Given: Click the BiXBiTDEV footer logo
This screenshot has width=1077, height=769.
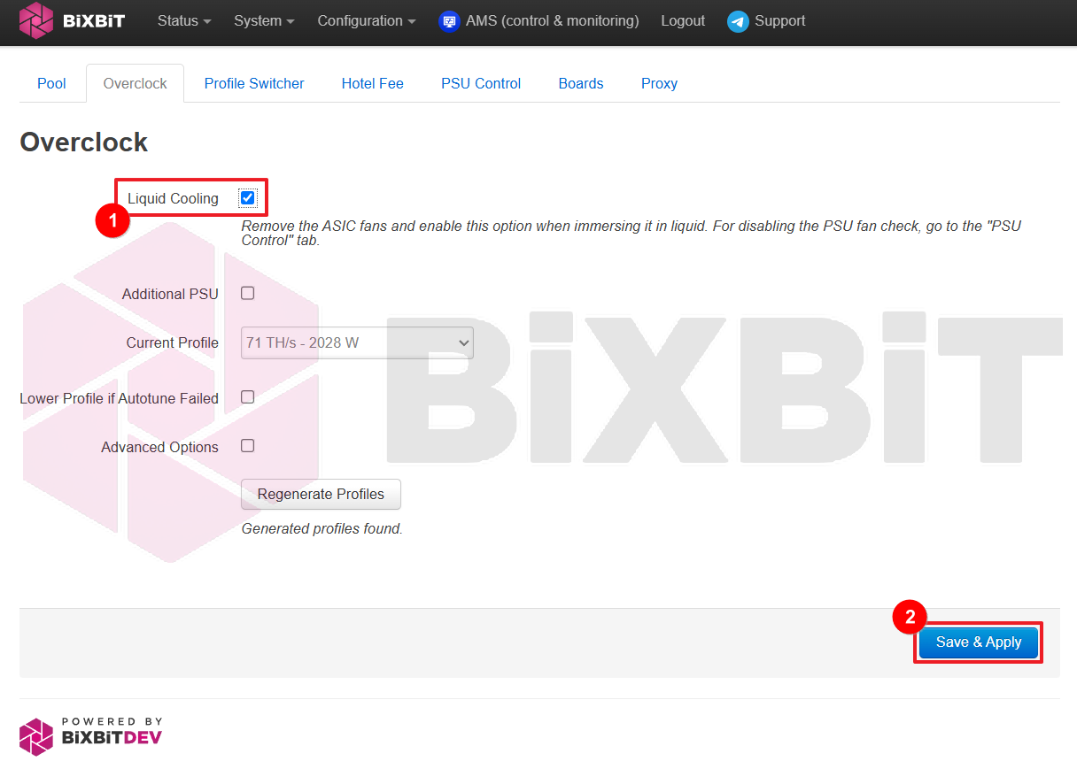Looking at the screenshot, I should [90, 736].
